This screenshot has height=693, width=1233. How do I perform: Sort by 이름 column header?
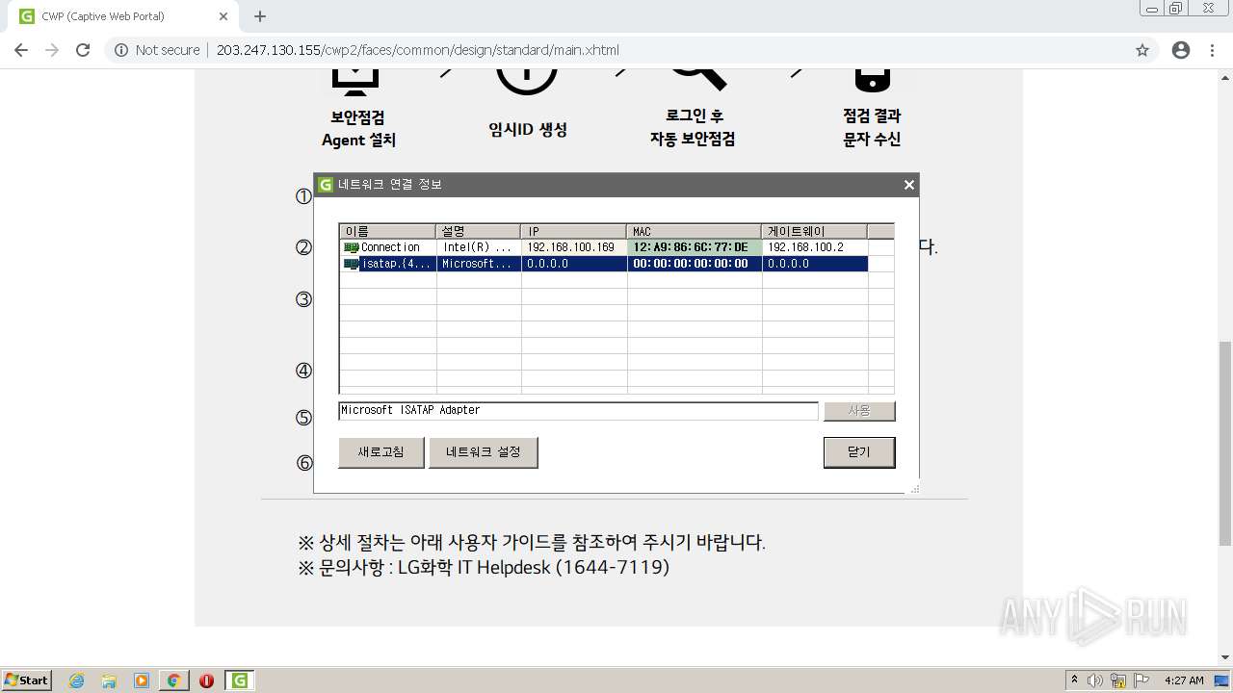point(387,231)
